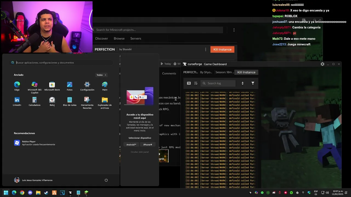Toggle word wrap in log toolbar
Screen dimensions: 351x197
coord(196,83)
